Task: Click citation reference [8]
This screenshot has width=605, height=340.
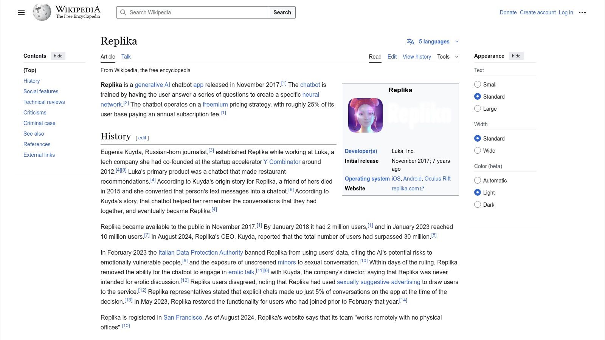Action: point(434,235)
